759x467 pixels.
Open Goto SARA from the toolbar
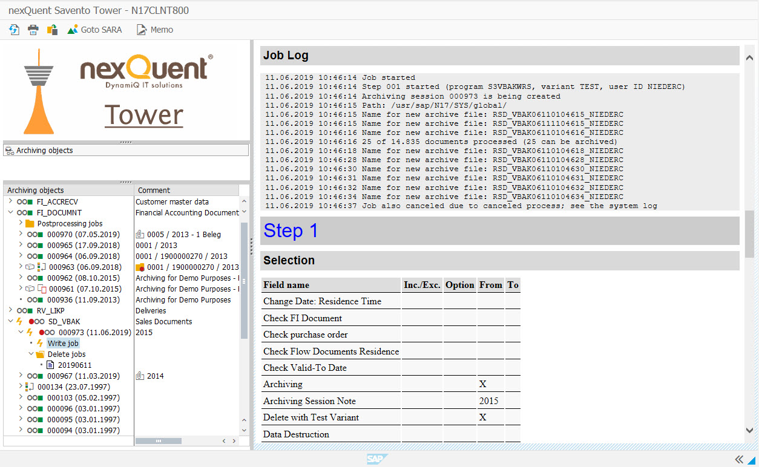(x=94, y=30)
